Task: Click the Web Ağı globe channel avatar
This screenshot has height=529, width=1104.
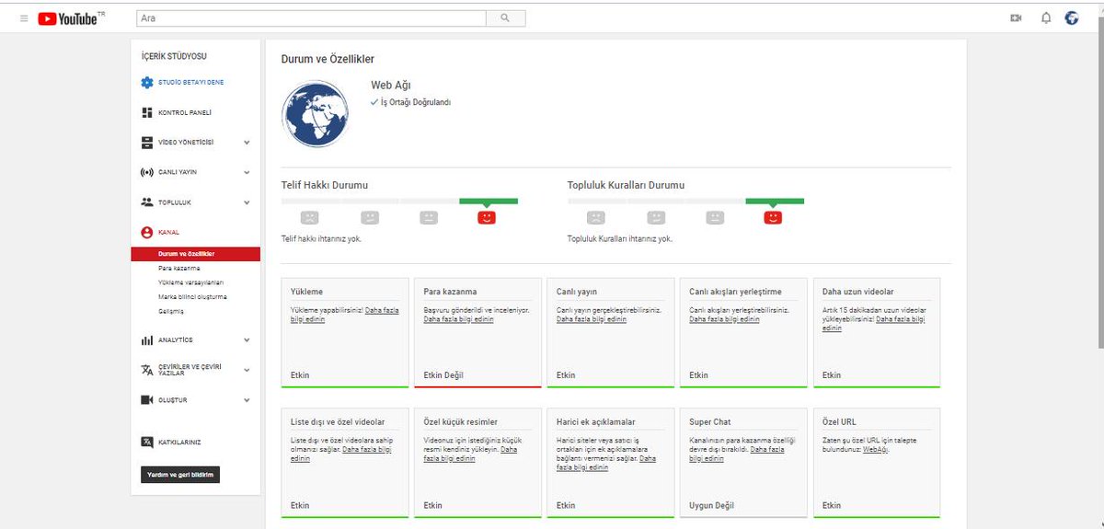Action: pyautogui.click(x=314, y=113)
